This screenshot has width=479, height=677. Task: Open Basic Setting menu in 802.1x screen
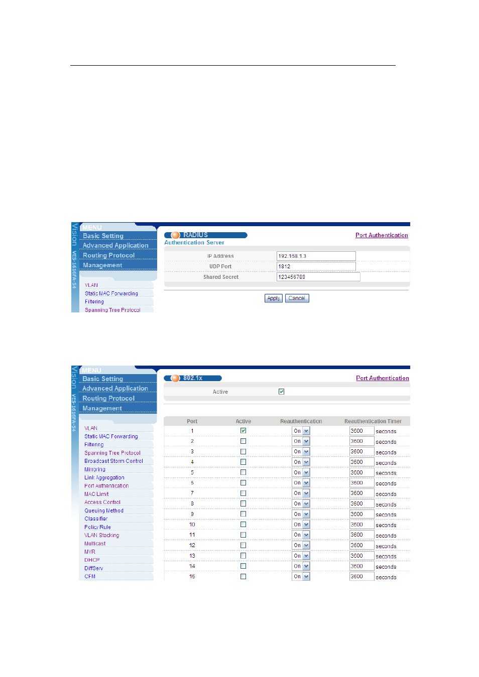tap(102, 379)
